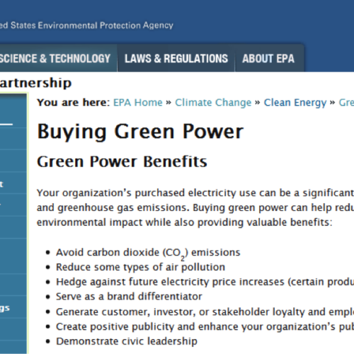The height and width of the screenshot is (354, 354).
Task: Open the Climate Change breadcrumb link
Action: tap(213, 103)
